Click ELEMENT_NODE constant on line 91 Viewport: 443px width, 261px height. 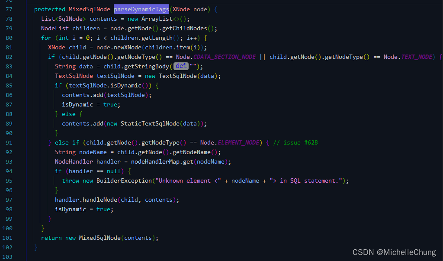pos(238,142)
